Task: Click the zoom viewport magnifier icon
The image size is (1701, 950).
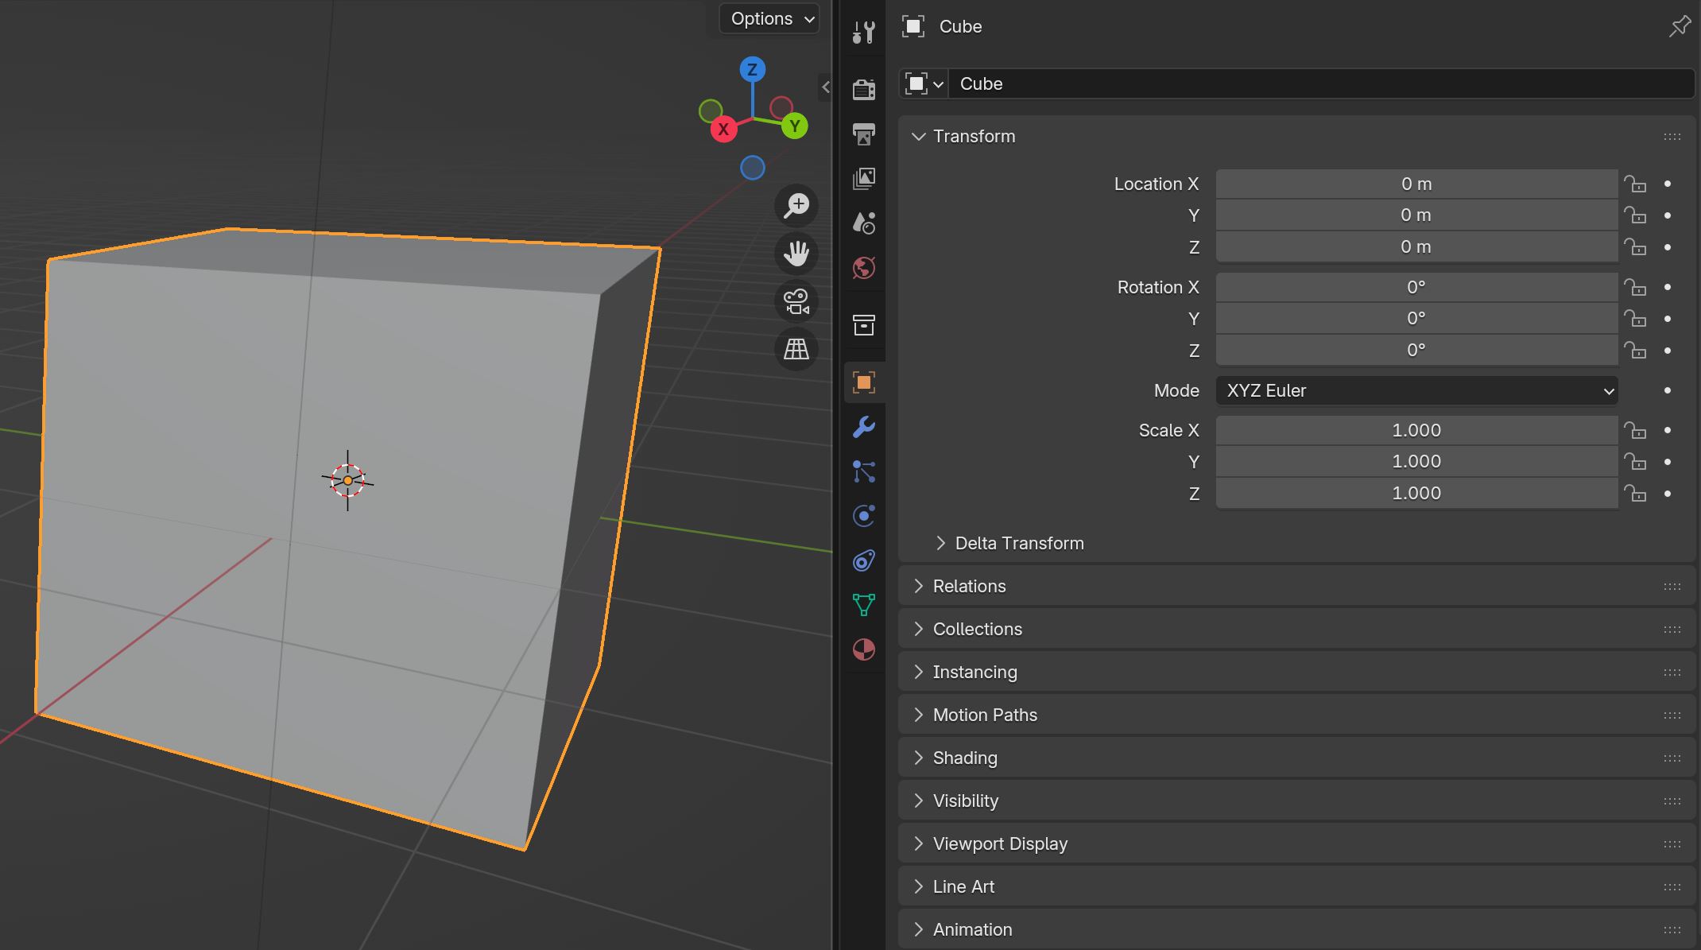Action: 796,206
